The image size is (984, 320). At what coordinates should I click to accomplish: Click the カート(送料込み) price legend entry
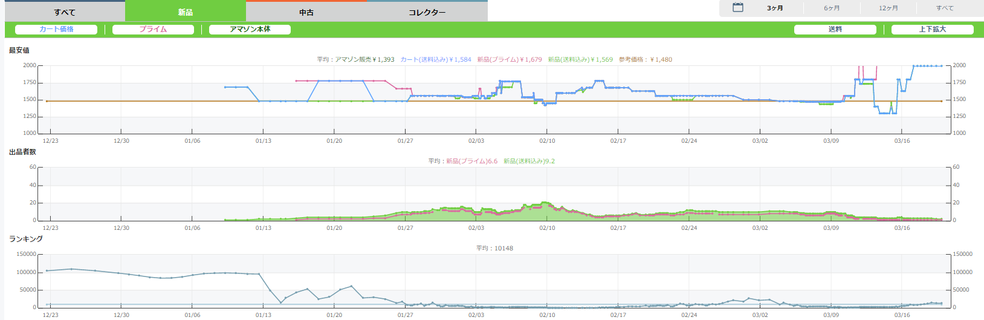click(x=436, y=59)
